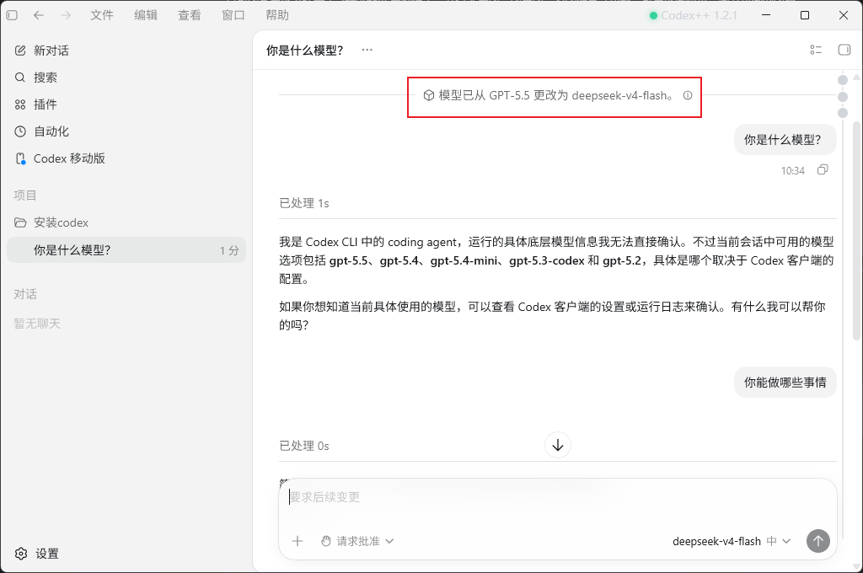Viewport: 863px width, 573px height.
Task: Open the three-dot menu beside conversation title
Action: [x=367, y=50]
